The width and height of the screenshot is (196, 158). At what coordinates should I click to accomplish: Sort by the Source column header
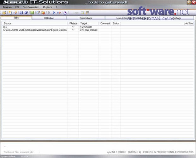(x=35, y=23)
